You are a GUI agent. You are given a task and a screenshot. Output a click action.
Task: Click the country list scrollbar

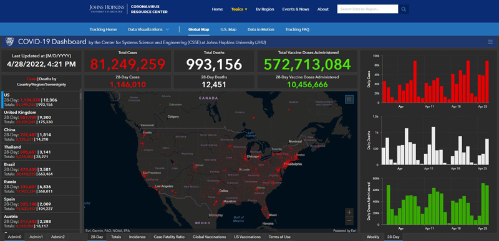[x=80, y=95]
